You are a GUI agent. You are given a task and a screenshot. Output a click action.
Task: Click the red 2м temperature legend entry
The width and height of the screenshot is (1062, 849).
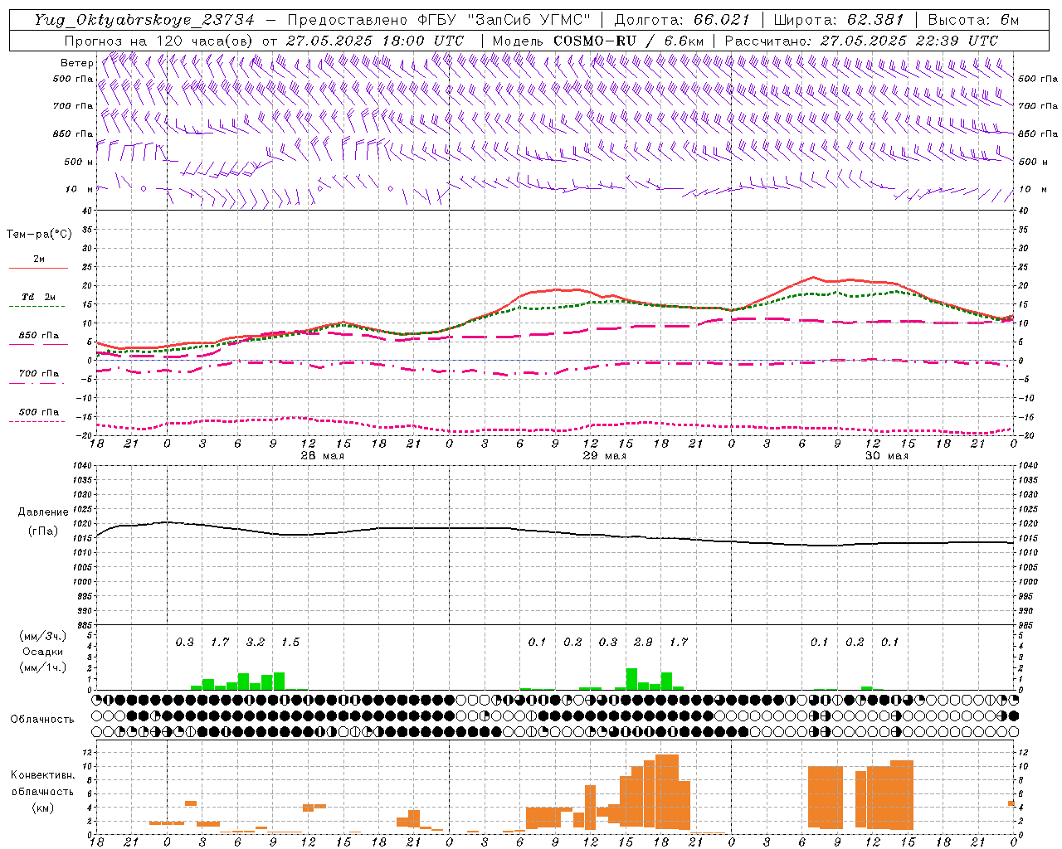[x=38, y=262]
